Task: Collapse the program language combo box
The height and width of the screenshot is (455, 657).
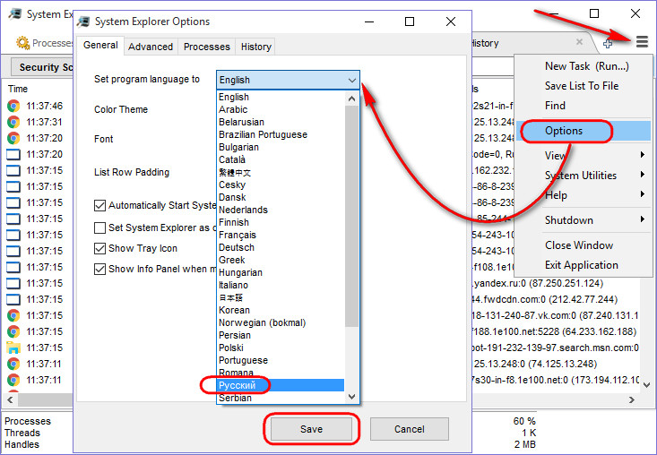Action: (x=351, y=80)
